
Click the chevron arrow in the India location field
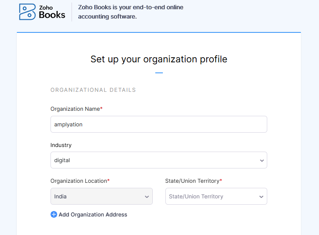147,197
